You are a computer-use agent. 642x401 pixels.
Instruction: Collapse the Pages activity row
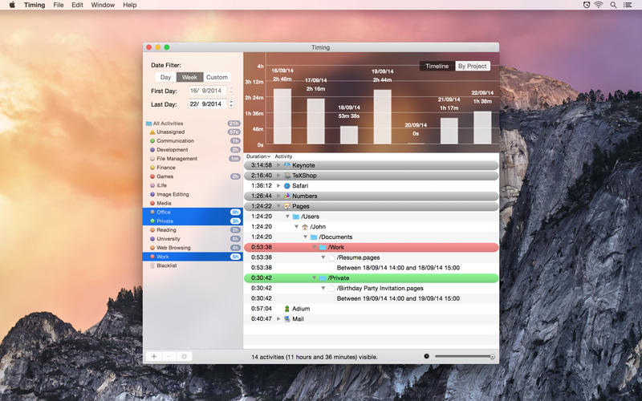click(278, 206)
